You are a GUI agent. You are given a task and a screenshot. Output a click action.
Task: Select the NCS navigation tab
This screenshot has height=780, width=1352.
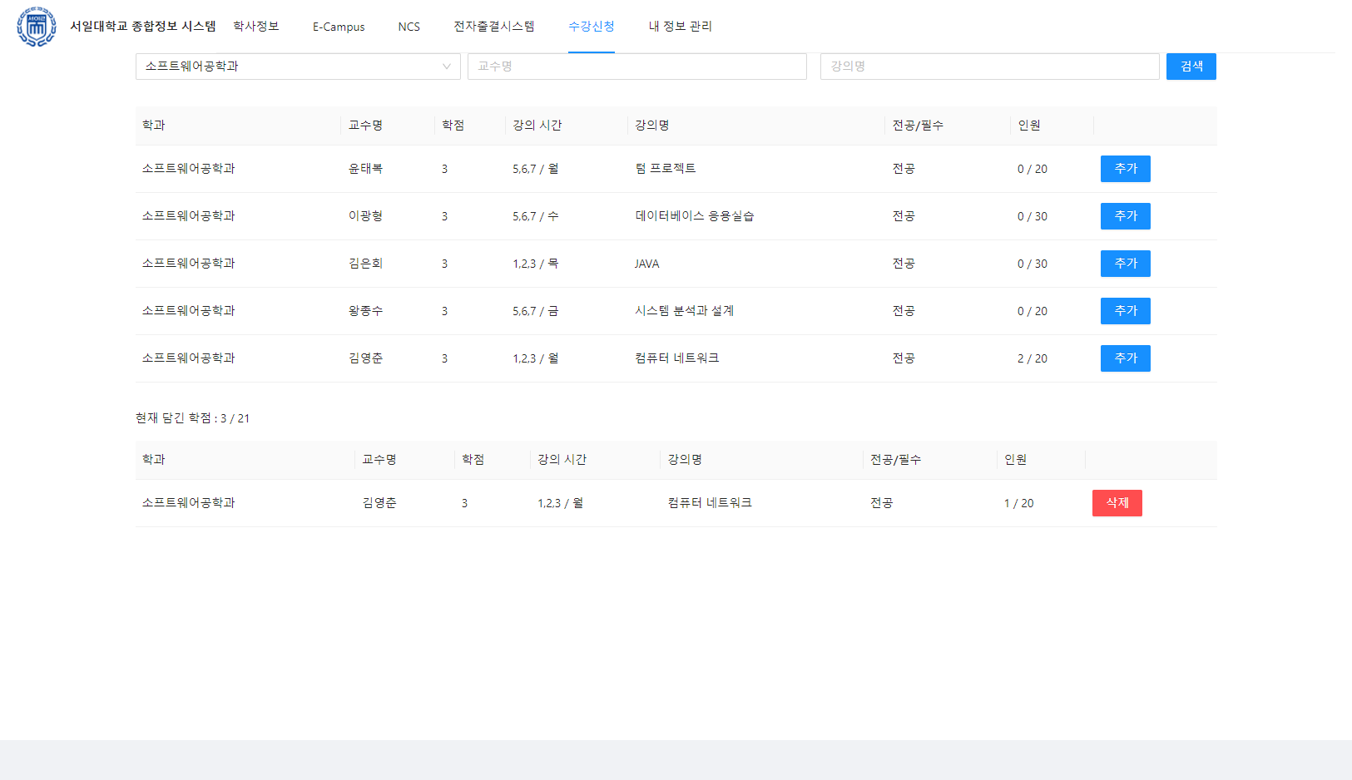[x=409, y=26]
